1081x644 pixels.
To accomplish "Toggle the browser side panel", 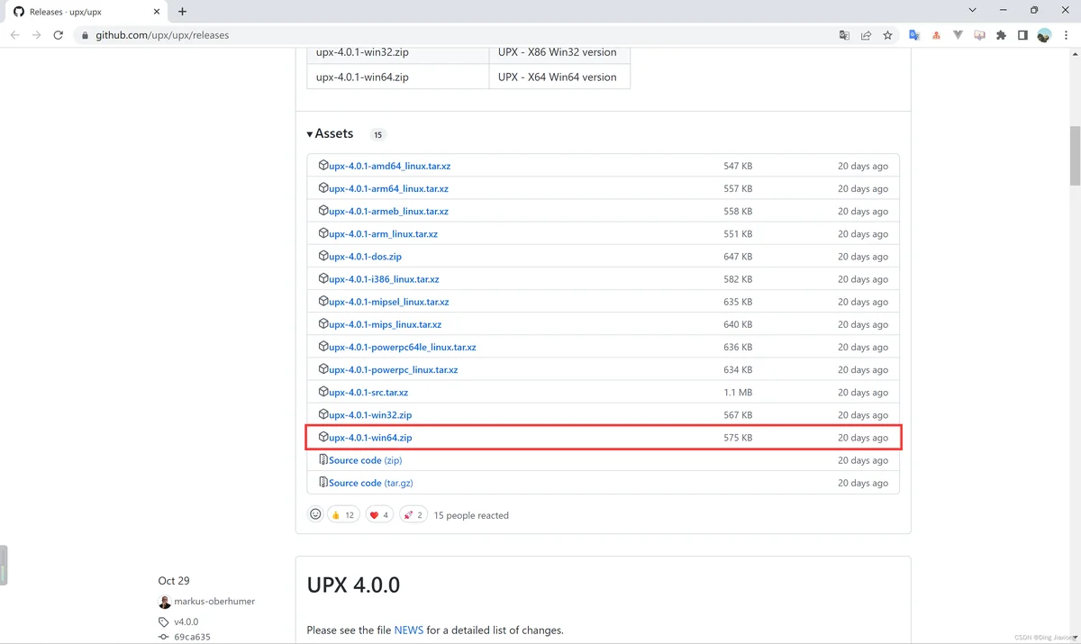I will point(1022,35).
